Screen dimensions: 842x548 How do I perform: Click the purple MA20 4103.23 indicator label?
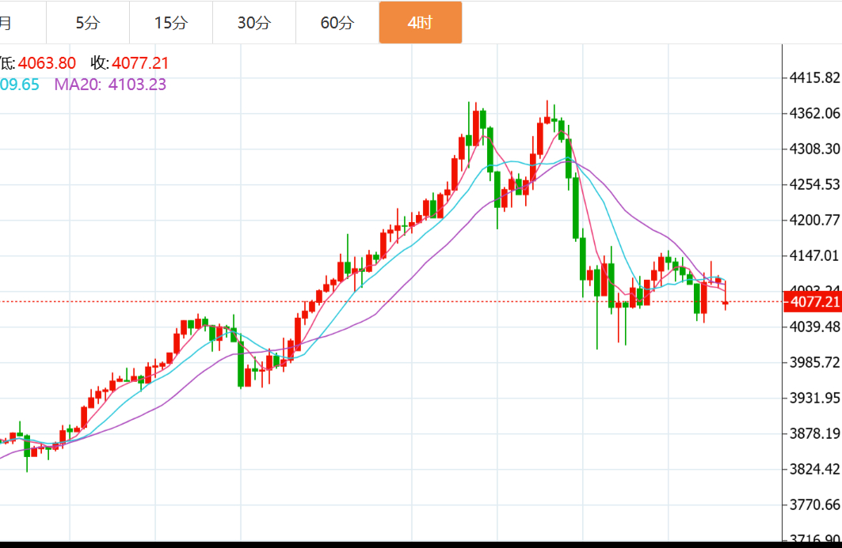110,85
